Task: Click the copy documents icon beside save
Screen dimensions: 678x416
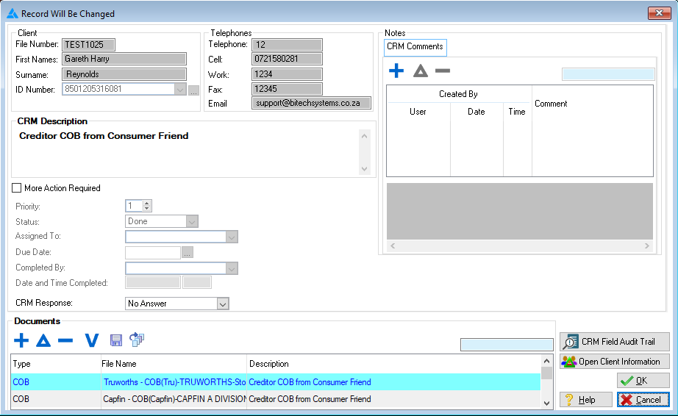Action: click(137, 340)
